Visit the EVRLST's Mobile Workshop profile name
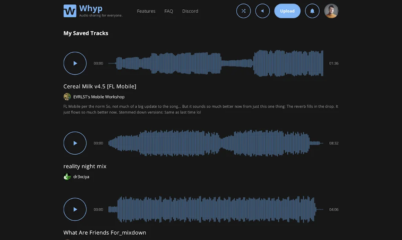The height and width of the screenshot is (240, 402). [x=99, y=97]
